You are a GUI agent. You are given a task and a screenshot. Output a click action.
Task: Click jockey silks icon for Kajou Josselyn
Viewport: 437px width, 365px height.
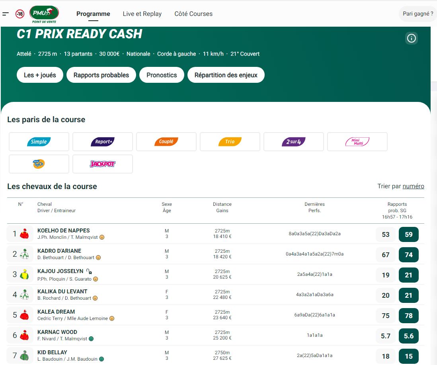25,275
